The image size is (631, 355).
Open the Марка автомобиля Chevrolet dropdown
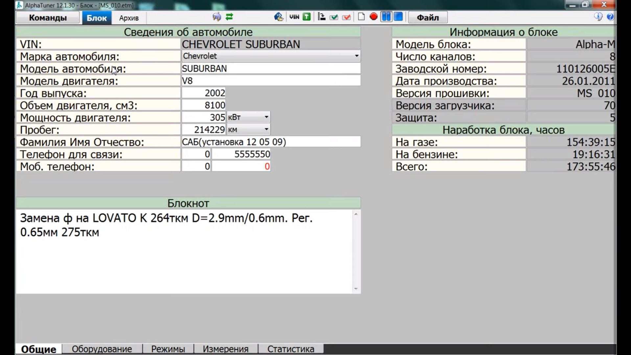(x=357, y=56)
